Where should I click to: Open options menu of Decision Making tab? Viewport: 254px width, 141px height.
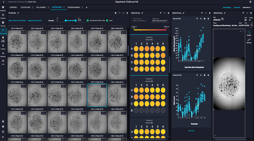(82, 7)
